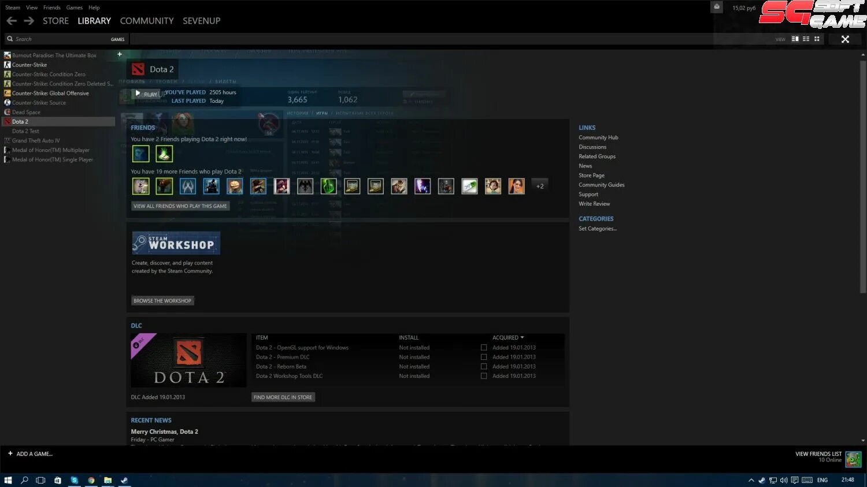Image resolution: width=867 pixels, height=487 pixels.
Task: Click FIND MORE DLC IN STORE
Action: pos(283,397)
